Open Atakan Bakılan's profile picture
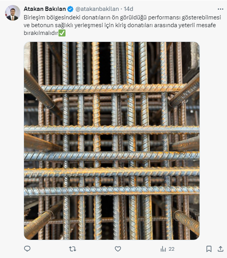227x258 pixels. (x=13, y=13)
